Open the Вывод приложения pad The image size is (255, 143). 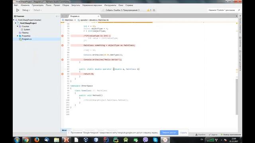pos(231,135)
